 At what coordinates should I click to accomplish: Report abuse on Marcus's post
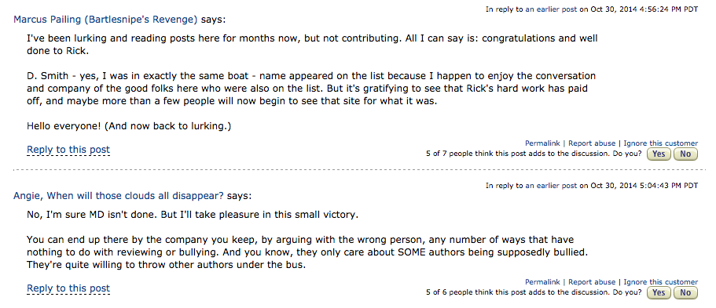click(592, 143)
